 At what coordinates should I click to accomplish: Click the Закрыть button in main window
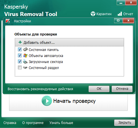point(125,123)
